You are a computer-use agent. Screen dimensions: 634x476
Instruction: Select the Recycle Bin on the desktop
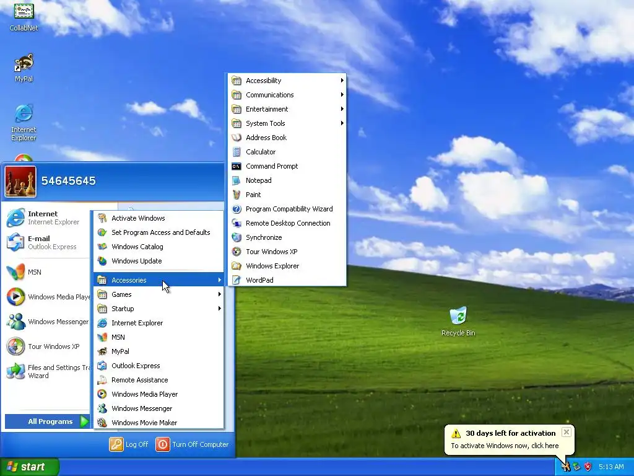coord(458,322)
